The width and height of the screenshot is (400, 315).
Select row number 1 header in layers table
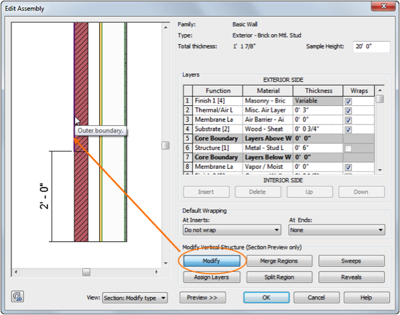(188, 101)
